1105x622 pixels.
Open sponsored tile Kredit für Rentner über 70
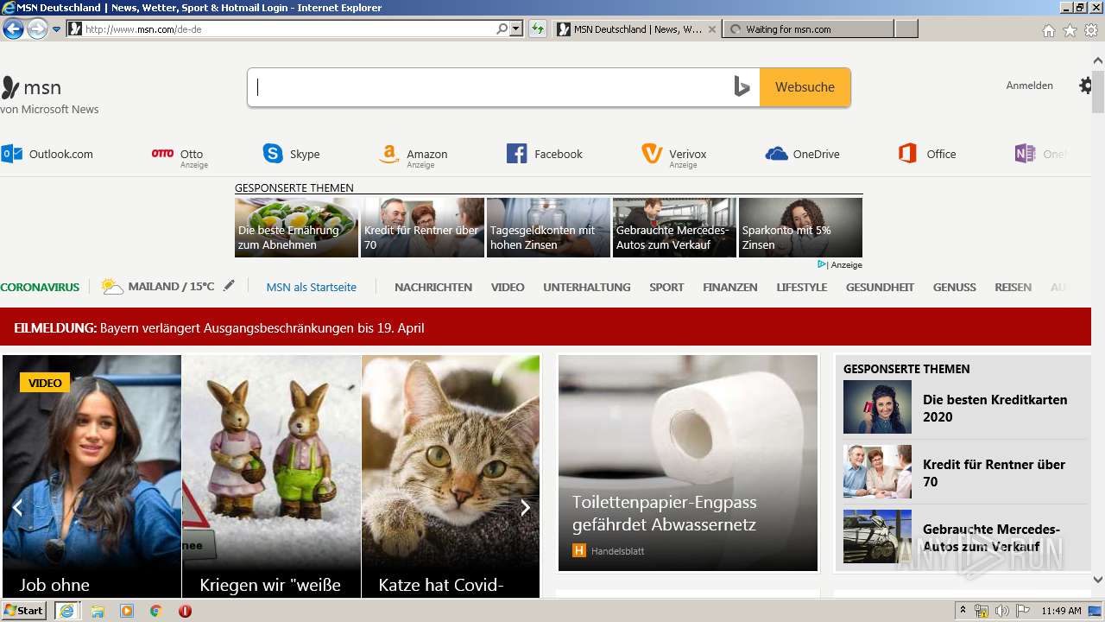click(x=422, y=227)
